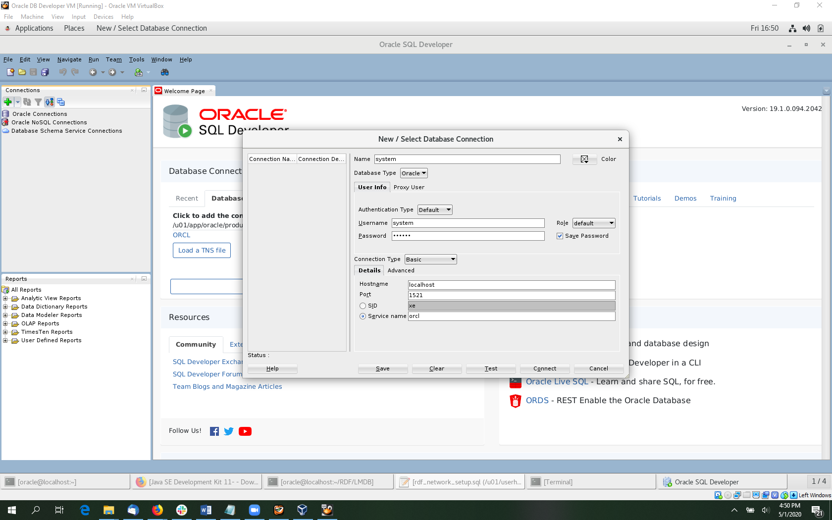Enable the Save Password checkbox
Viewport: 832px width, 520px height.
coord(560,236)
